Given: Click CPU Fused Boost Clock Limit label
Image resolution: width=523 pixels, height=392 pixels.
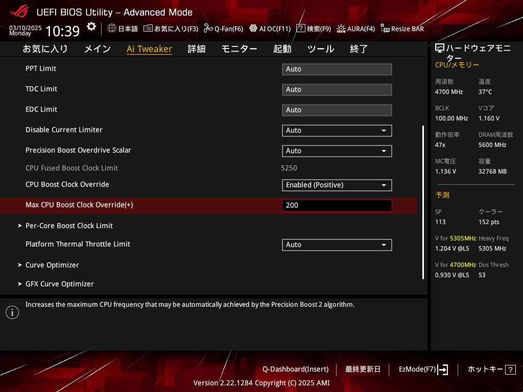Looking at the screenshot, I should point(72,168).
